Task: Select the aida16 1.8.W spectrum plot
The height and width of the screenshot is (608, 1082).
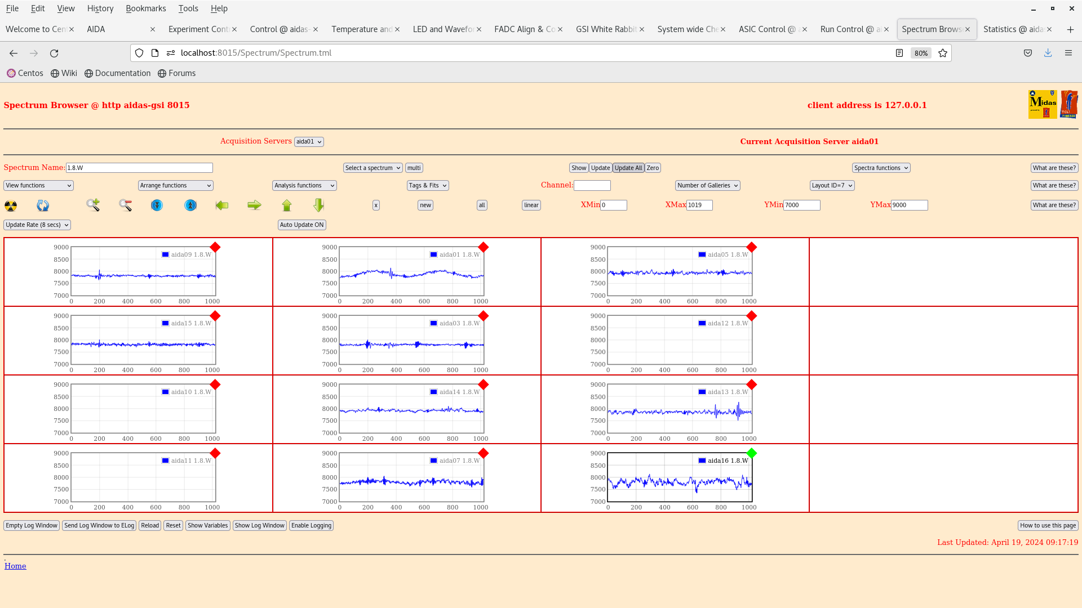Action: (680, 477)
